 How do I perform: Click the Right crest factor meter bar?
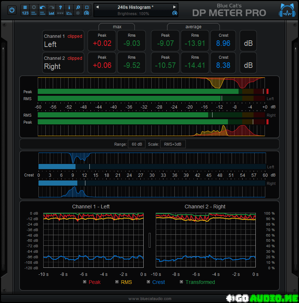click(152, 183)
